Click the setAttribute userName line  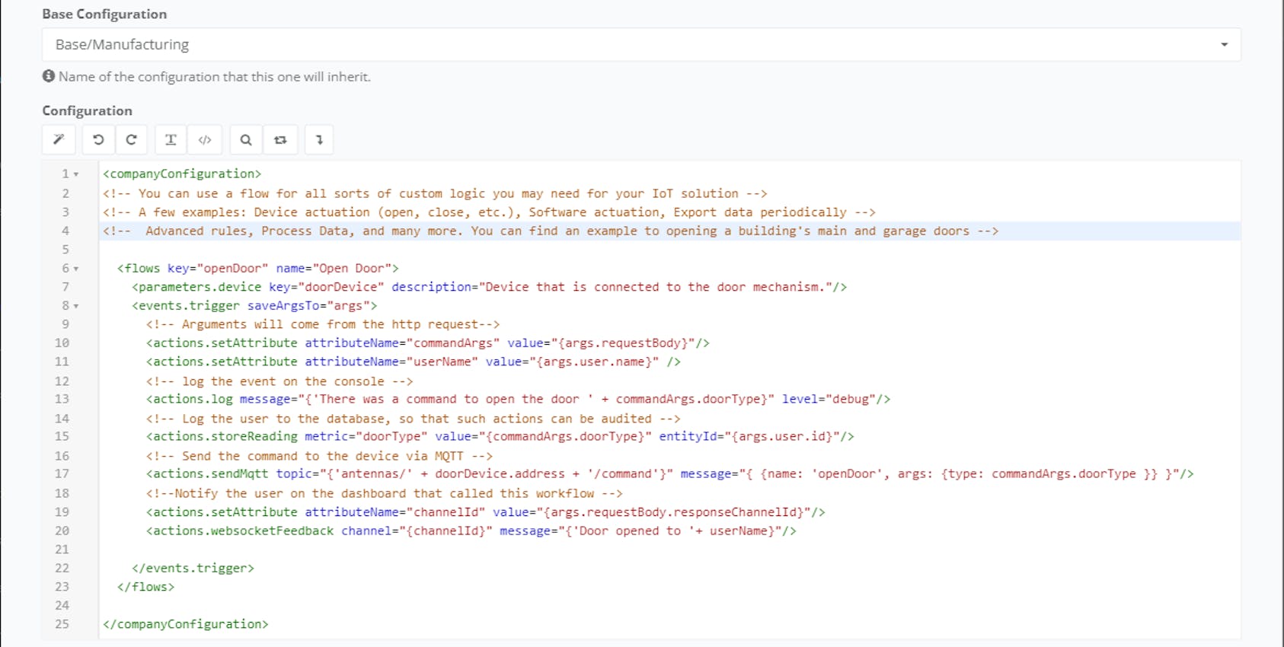coord(414,362)
